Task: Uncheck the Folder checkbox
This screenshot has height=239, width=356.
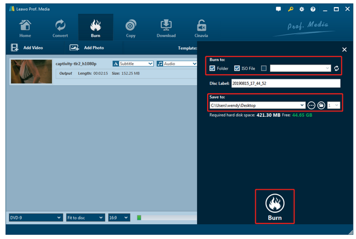Action: point(212,68)
